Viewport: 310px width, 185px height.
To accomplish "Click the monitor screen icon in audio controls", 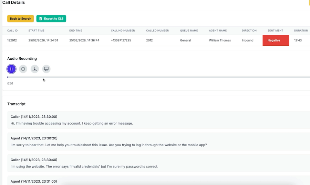I will 46,69.
